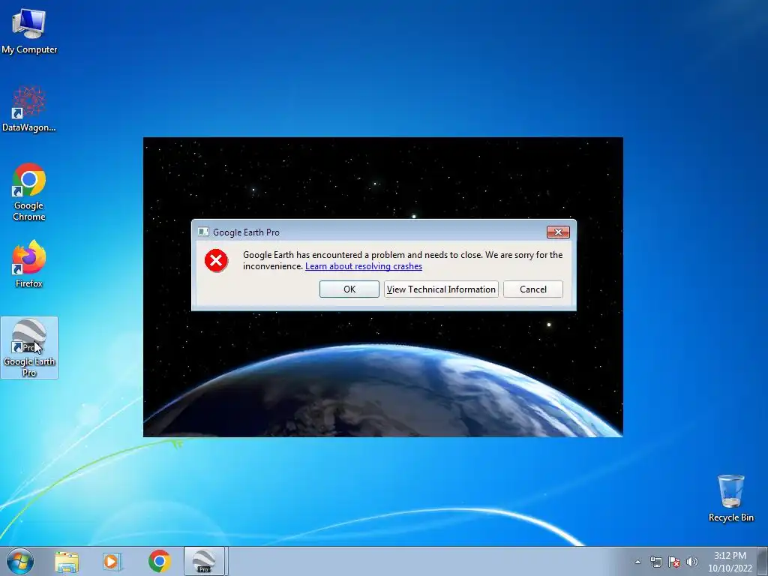The width and height of the screenshot is (768, 576).
Task: Switch to Google Earth Pro taskbar button
Action: point(204,561)
